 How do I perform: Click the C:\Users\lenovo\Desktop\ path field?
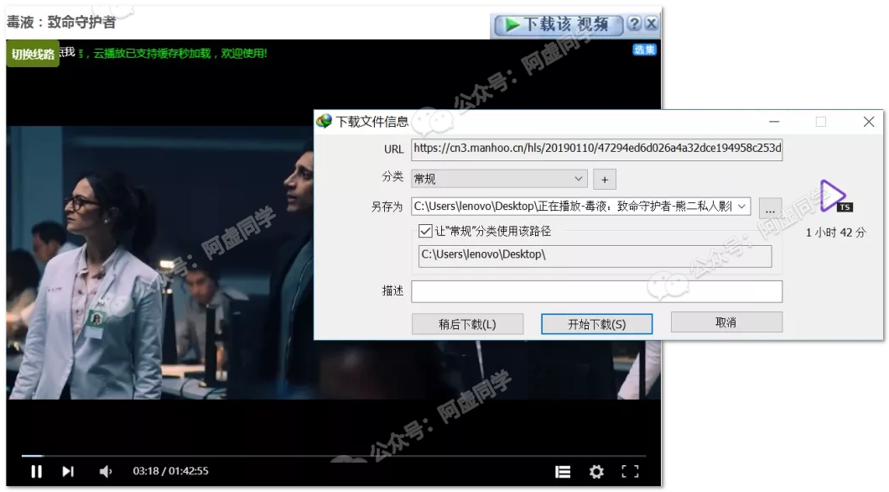pyautogui.click(x=595, y=255)
